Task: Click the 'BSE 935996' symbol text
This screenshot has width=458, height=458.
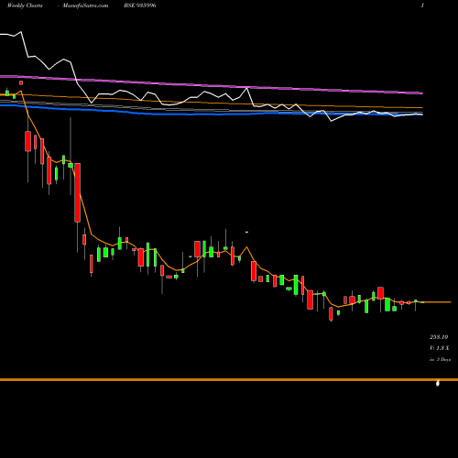Action: 140,5
